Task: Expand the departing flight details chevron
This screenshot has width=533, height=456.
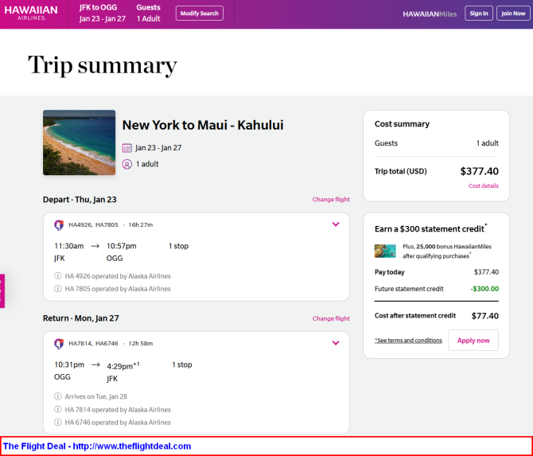Action: pyautogui.click(x=336, y=224)
